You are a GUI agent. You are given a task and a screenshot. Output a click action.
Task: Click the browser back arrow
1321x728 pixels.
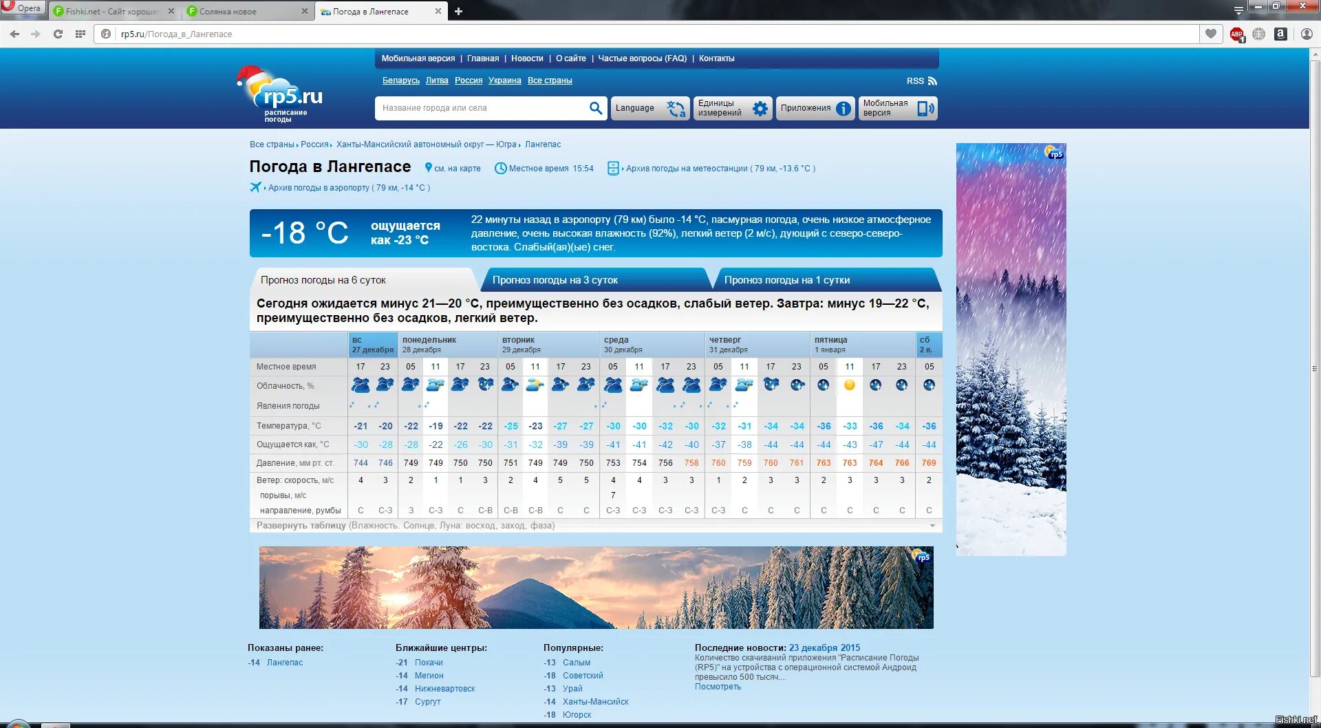14,34
